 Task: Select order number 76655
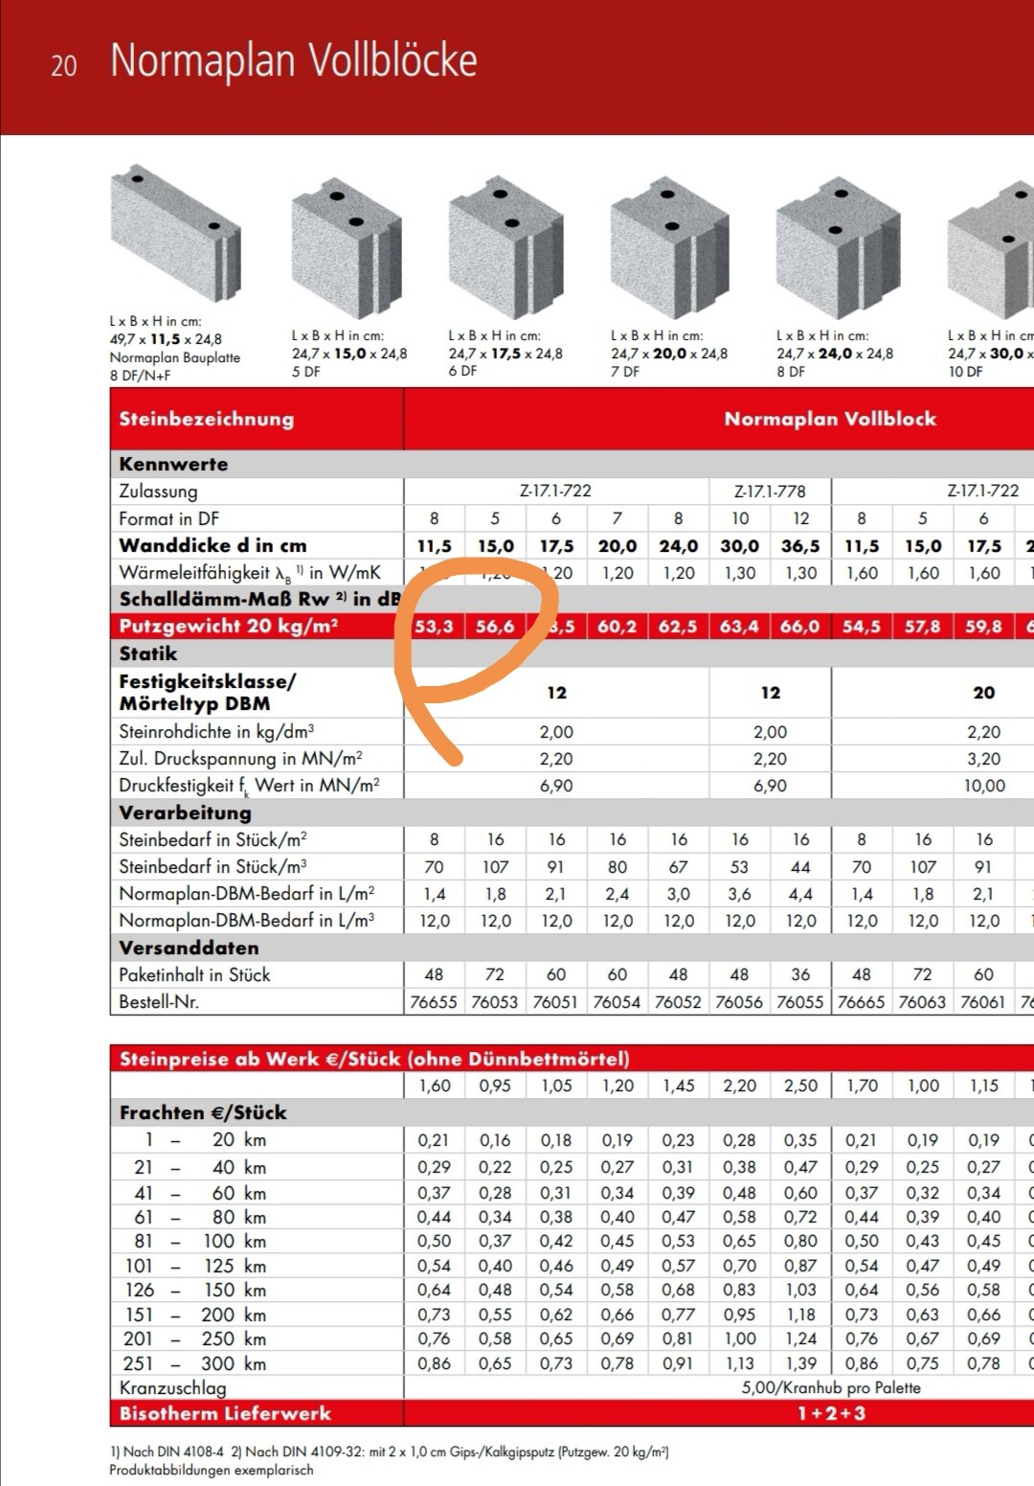point(434,1002)
